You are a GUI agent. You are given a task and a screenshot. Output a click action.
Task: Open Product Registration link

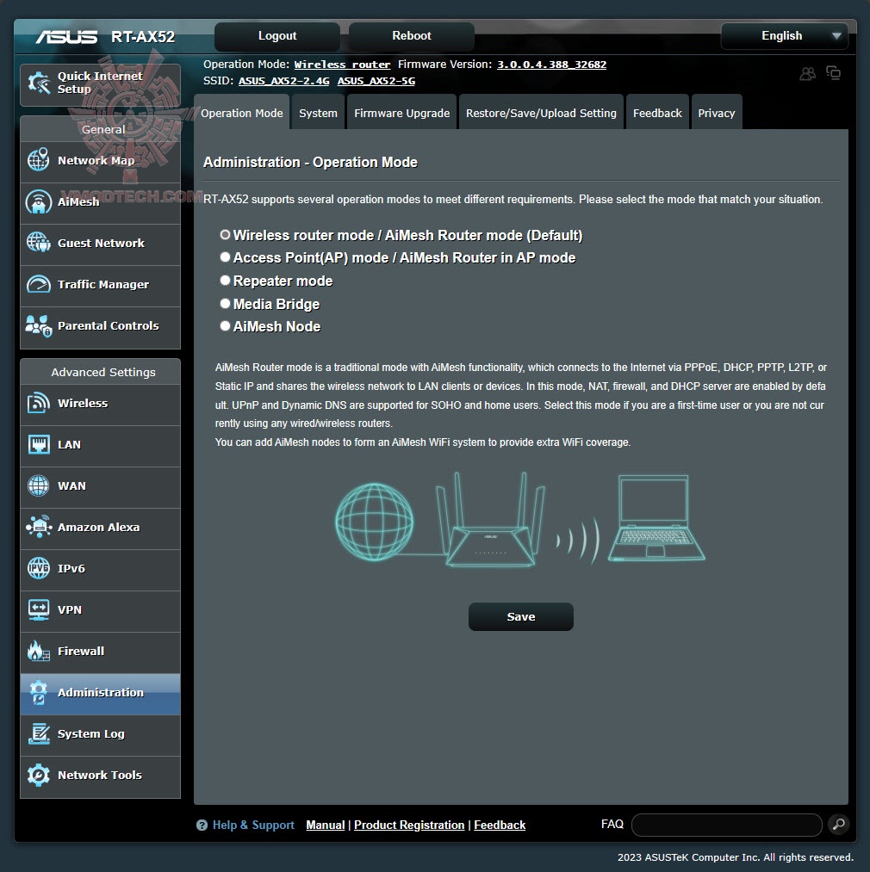click(x=409, y=825)
